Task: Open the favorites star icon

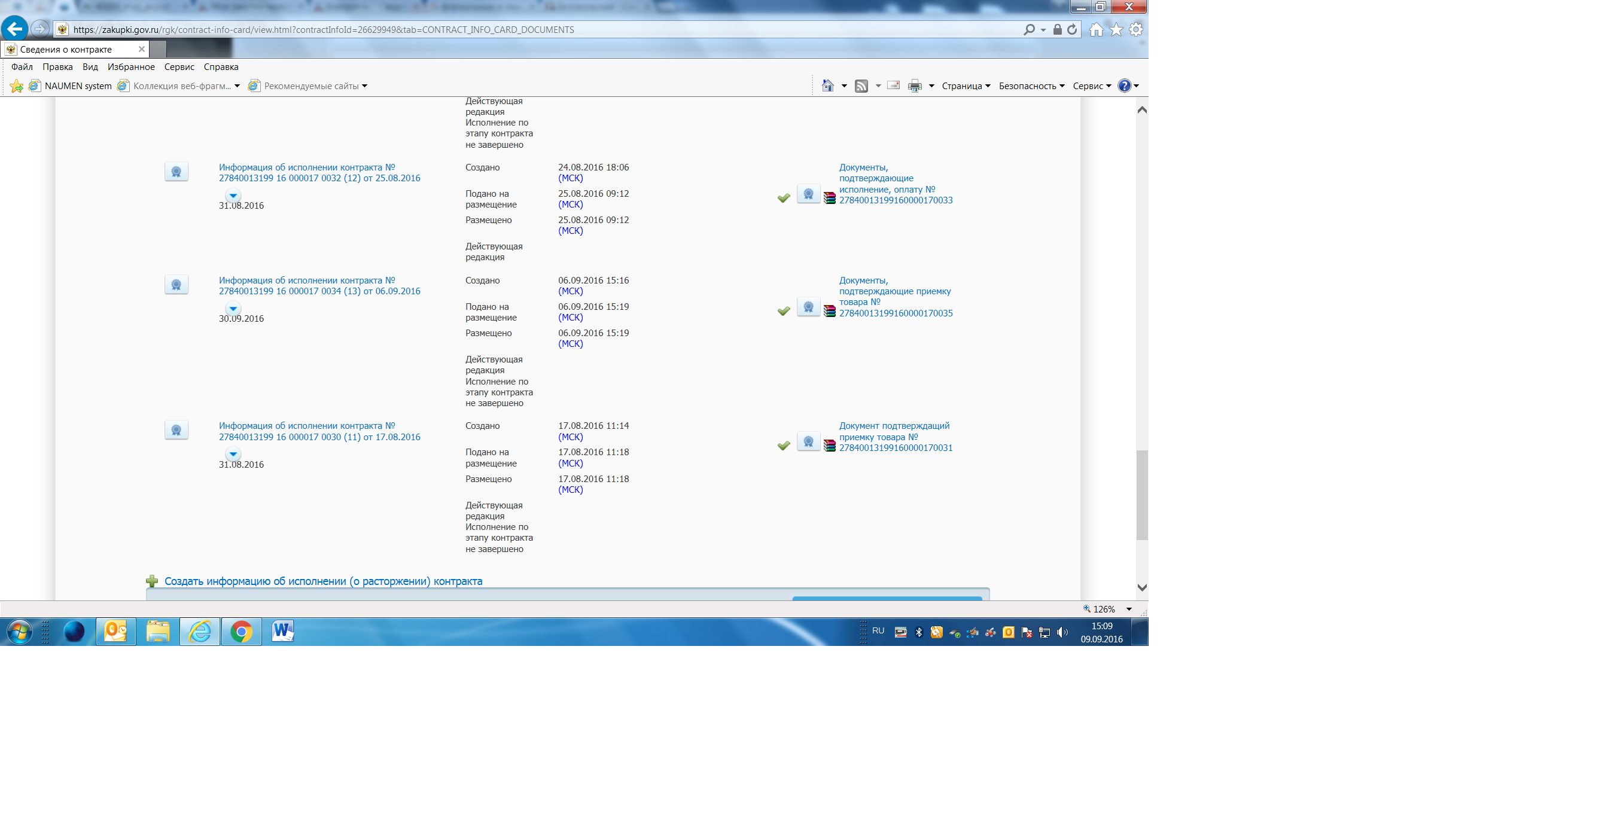Action: click(1116, 29)
